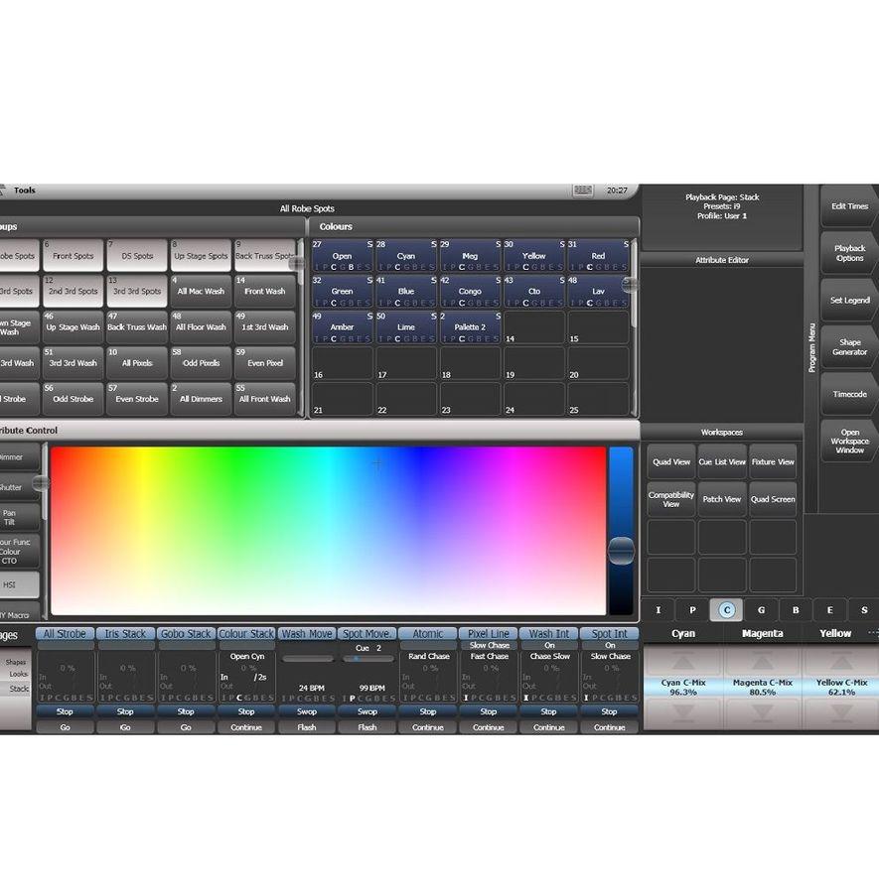This screenshot has width=879, height=896.
Task: Apply the Amber colour palette
Action: click(x=342, y=326)
